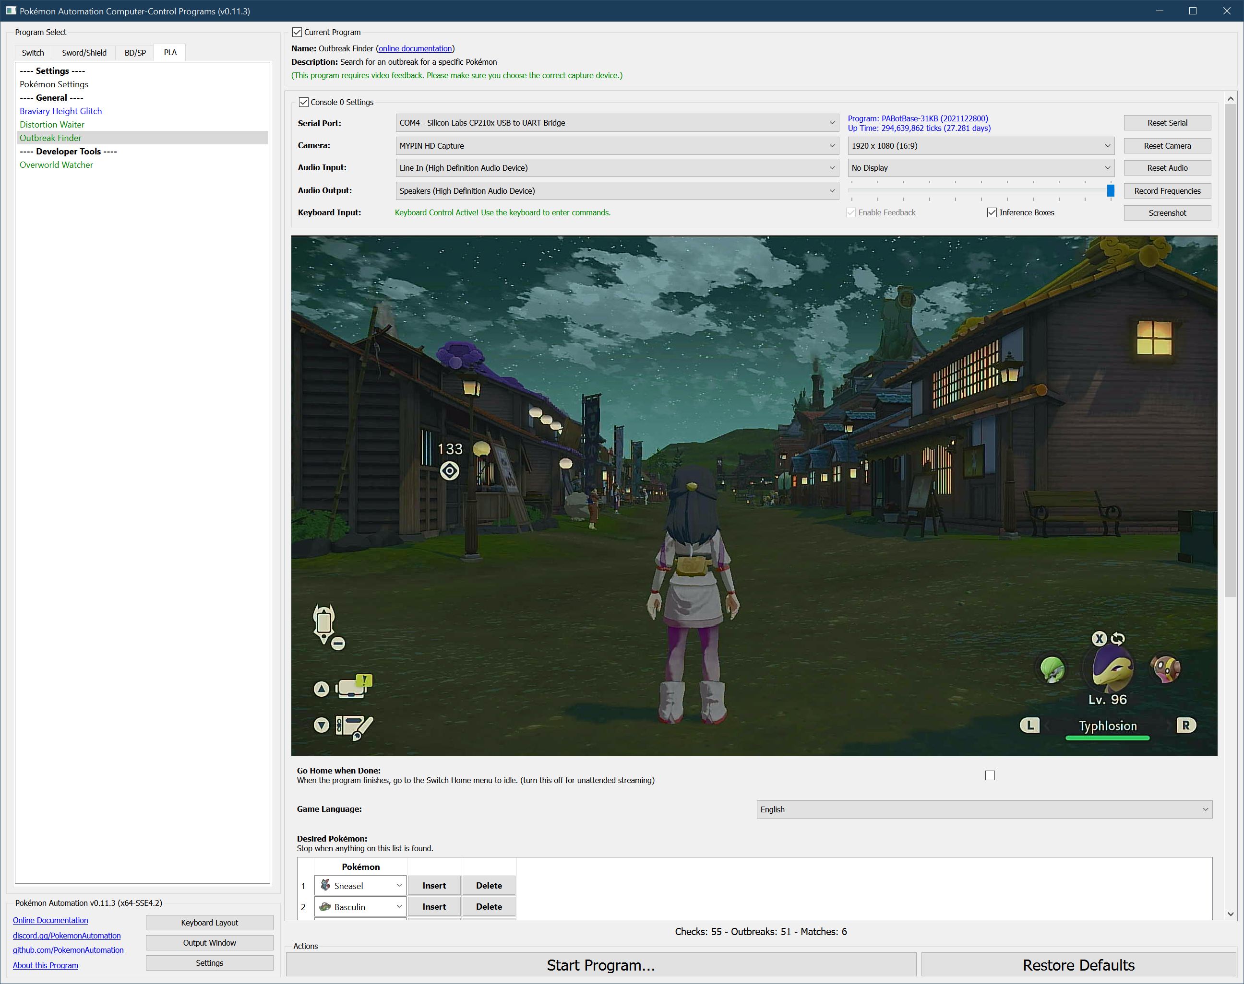Select Distortion Waiter in program list
This screenshot has width=1244, height=984.
click(x=52, y=125)
